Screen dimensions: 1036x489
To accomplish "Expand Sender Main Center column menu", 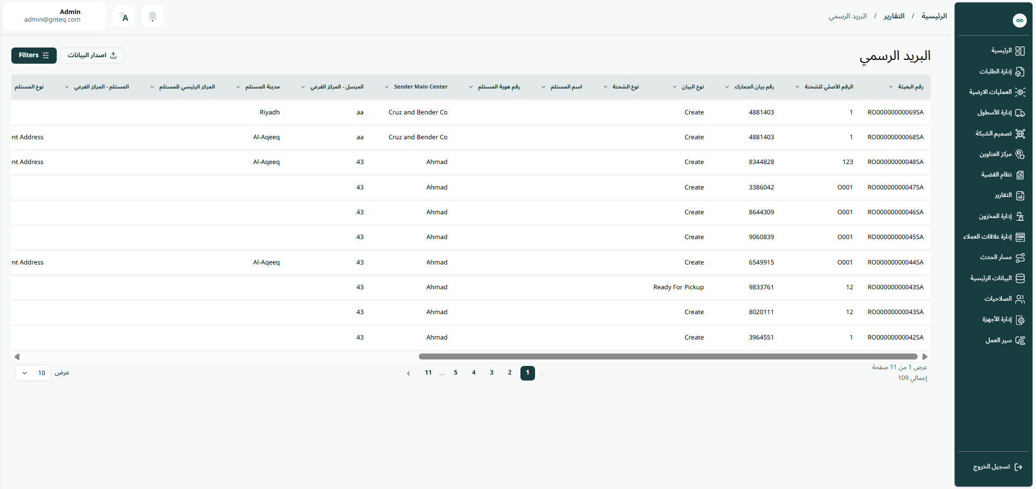I will (x=387, y=87).
